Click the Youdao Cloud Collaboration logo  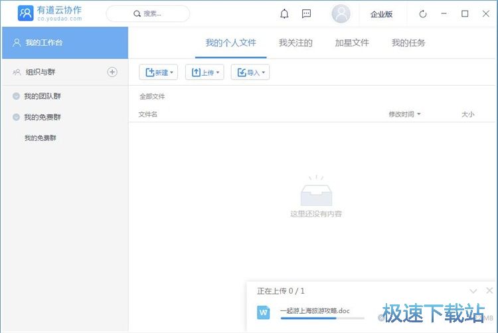[50, 13]
